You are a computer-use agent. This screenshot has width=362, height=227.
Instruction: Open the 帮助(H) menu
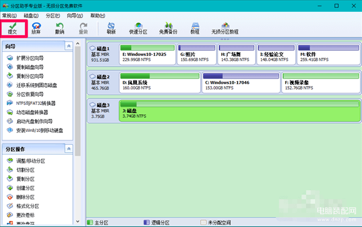(x=98, y=16)
